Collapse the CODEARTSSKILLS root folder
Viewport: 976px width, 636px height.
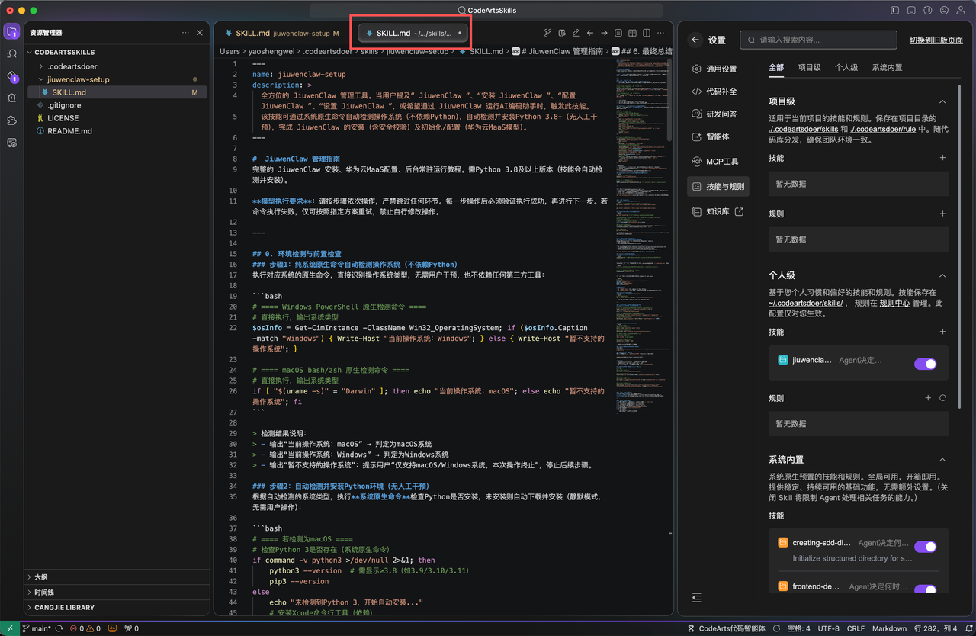pos(30,53)
